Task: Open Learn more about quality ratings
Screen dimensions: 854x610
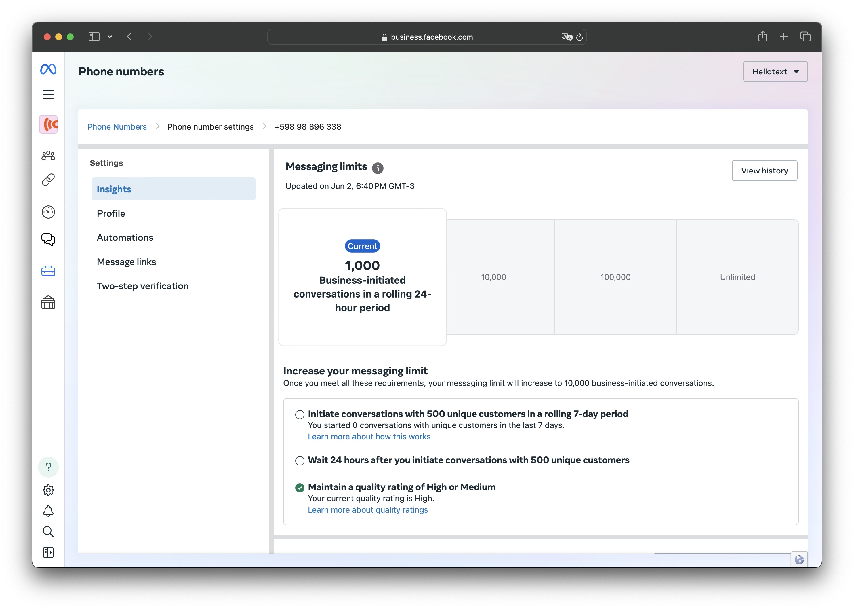Action: pyautogui.click(x=368, y=510)
